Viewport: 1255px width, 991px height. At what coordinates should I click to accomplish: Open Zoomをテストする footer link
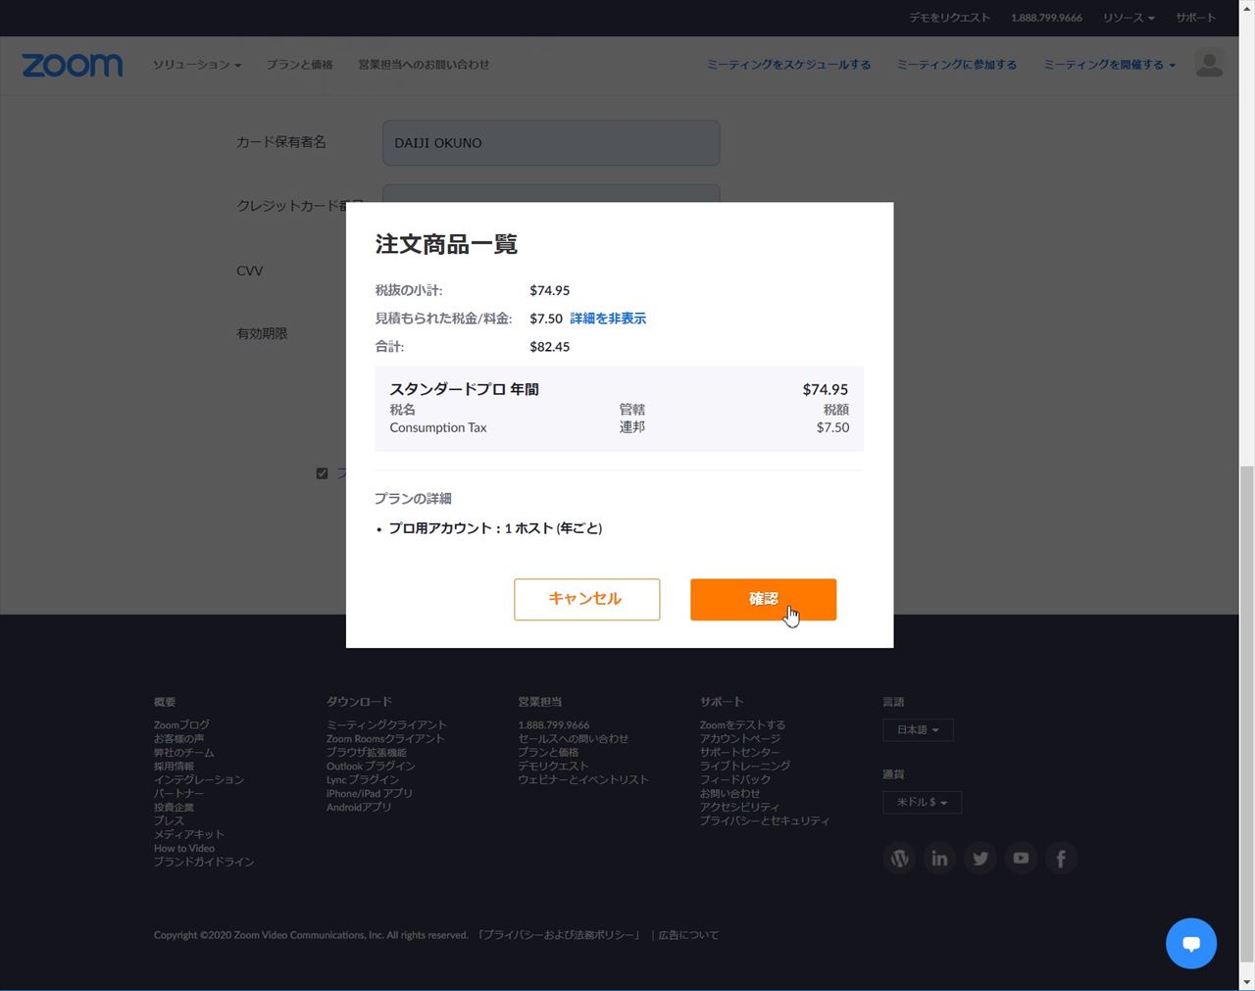[x=742, y=725]
